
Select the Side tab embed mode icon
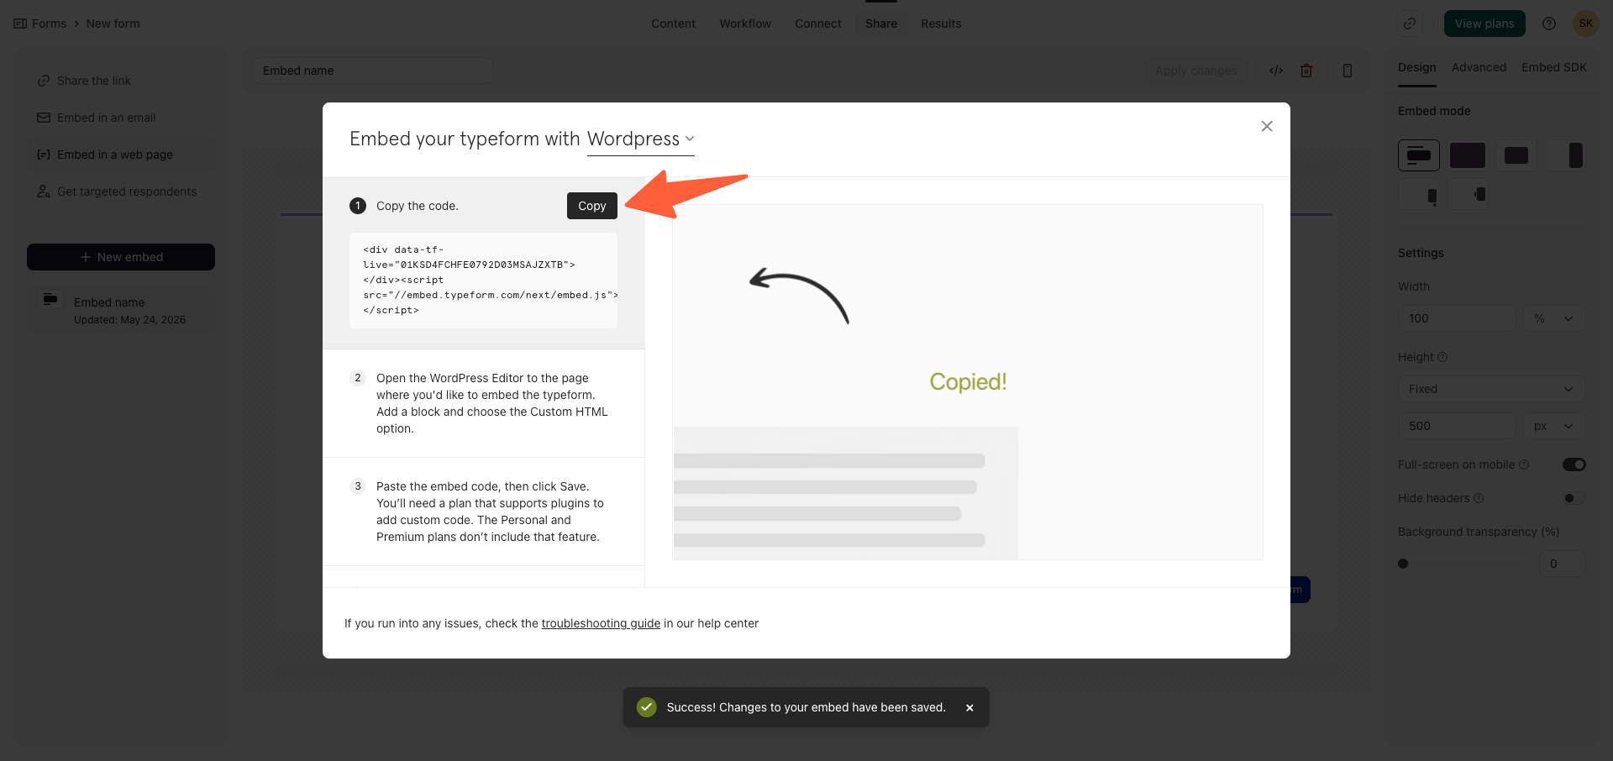click(1468, 195)
